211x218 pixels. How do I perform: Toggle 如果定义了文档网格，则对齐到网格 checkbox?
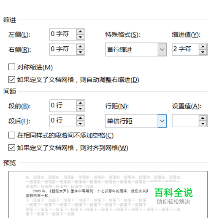(12, 148)
